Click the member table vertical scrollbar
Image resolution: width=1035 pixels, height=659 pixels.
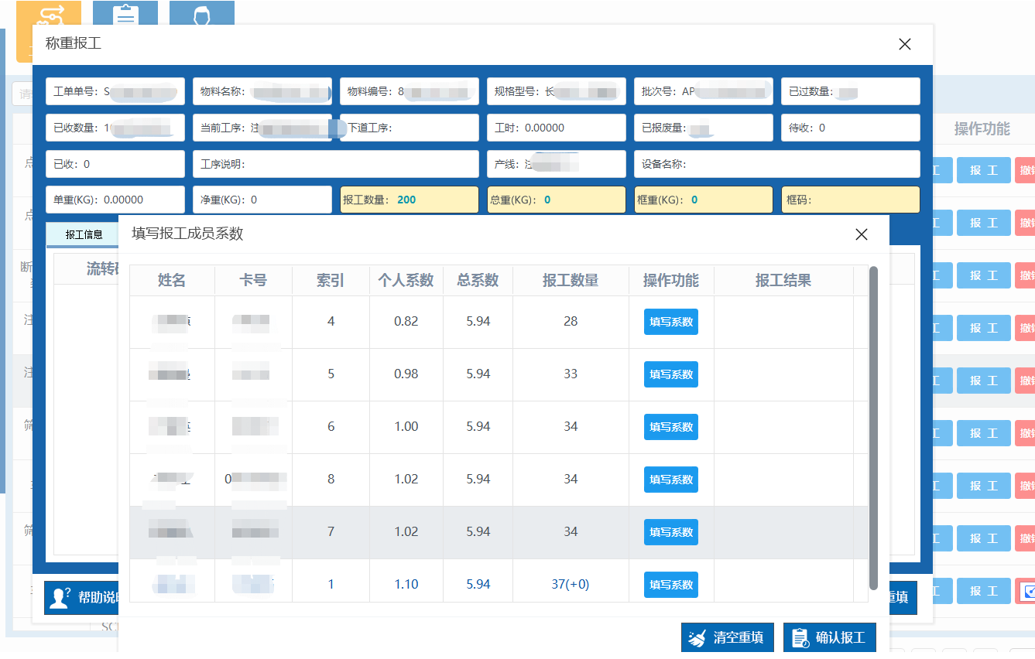tap(873, 425)
